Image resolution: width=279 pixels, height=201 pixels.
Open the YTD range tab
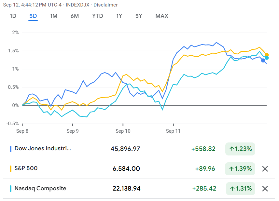click(98, 16)
